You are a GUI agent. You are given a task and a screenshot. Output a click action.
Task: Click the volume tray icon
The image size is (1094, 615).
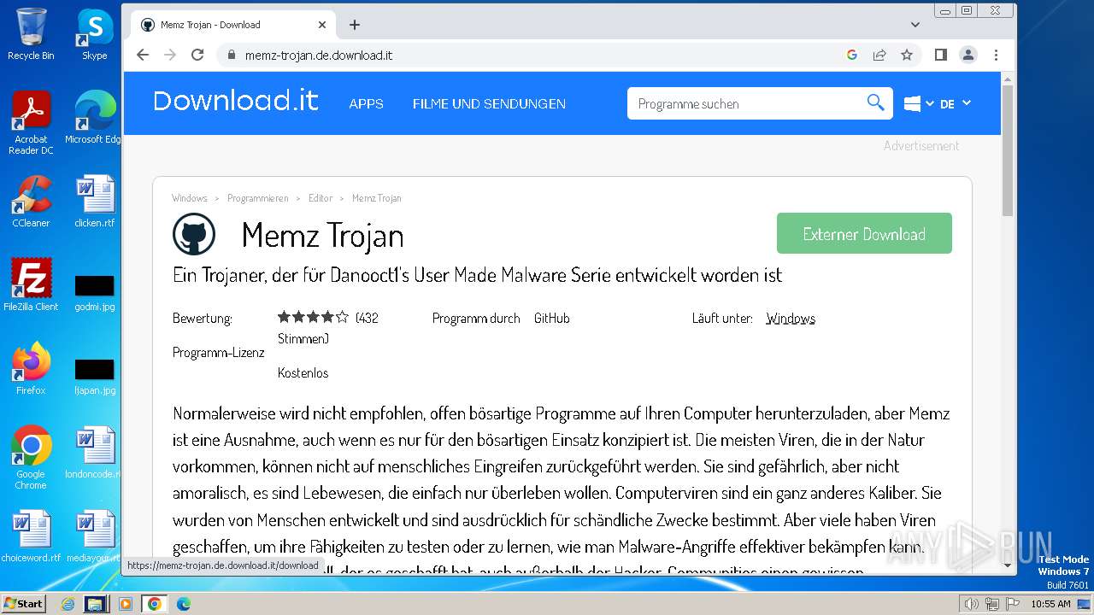(x=971, y=604)
